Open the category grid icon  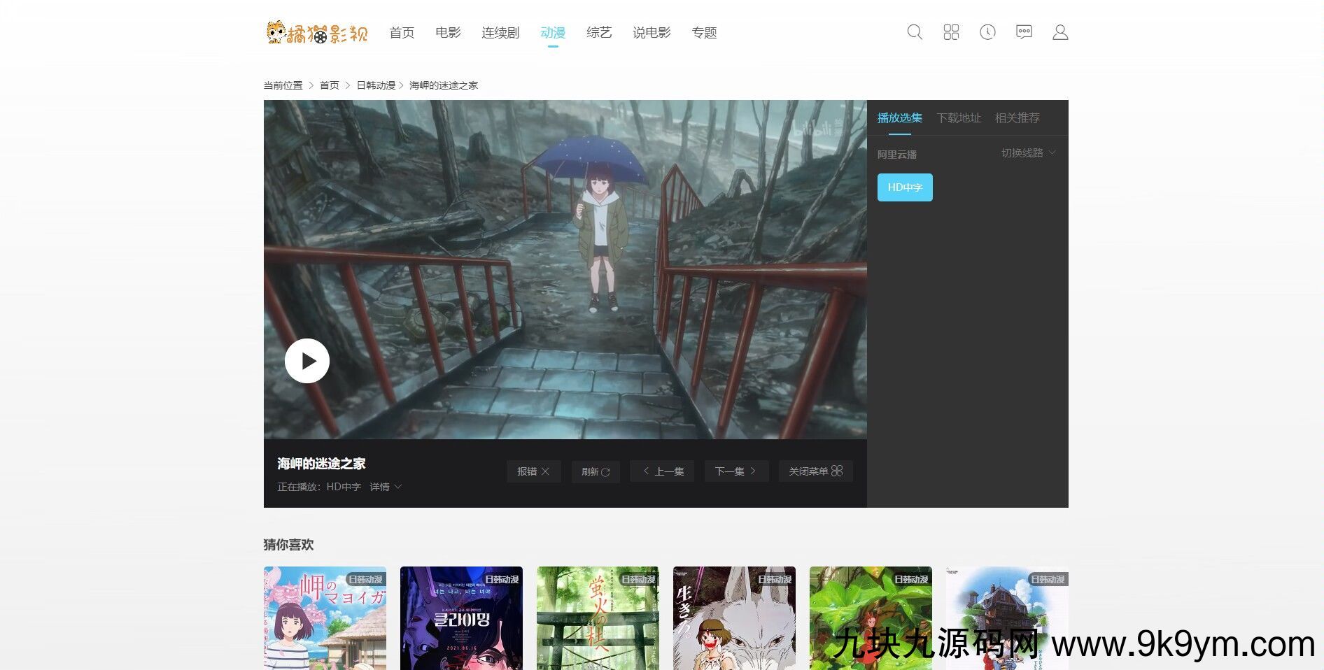[x=951, y=32]
